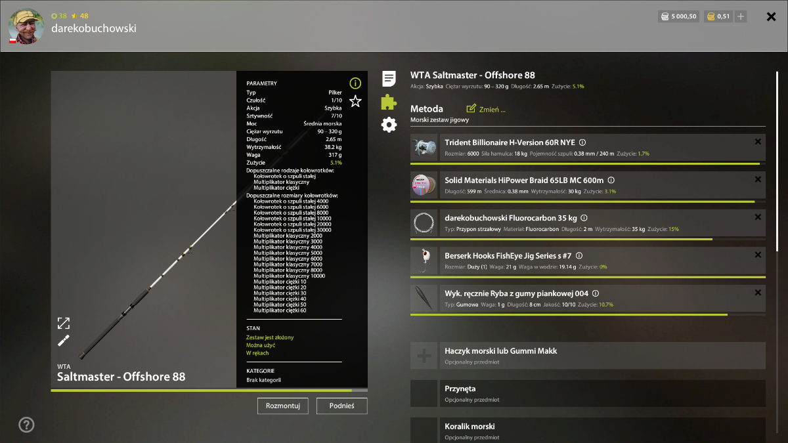This screenshot has width=788, height=443.
Task: Show info for Trident Billionaire reel
Action: pos(582,142)
